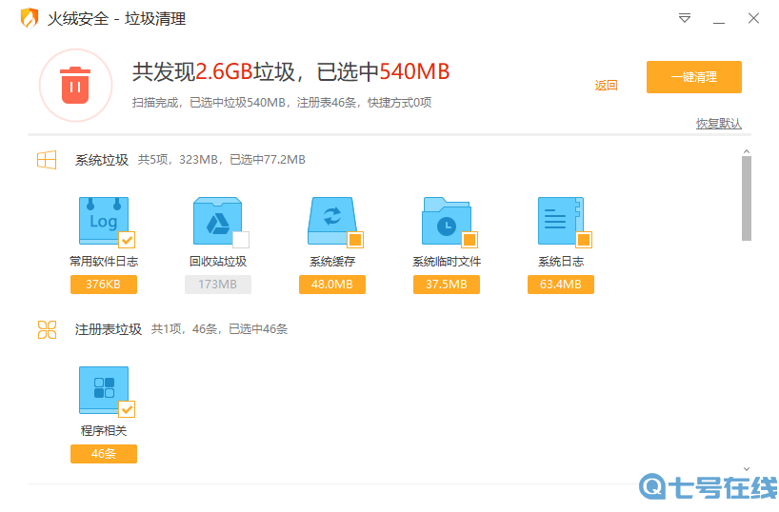The width and height of the screenshot is (779, 512).
Task: Click the 63.4MB size badge
Action: [x=560, y=285]
